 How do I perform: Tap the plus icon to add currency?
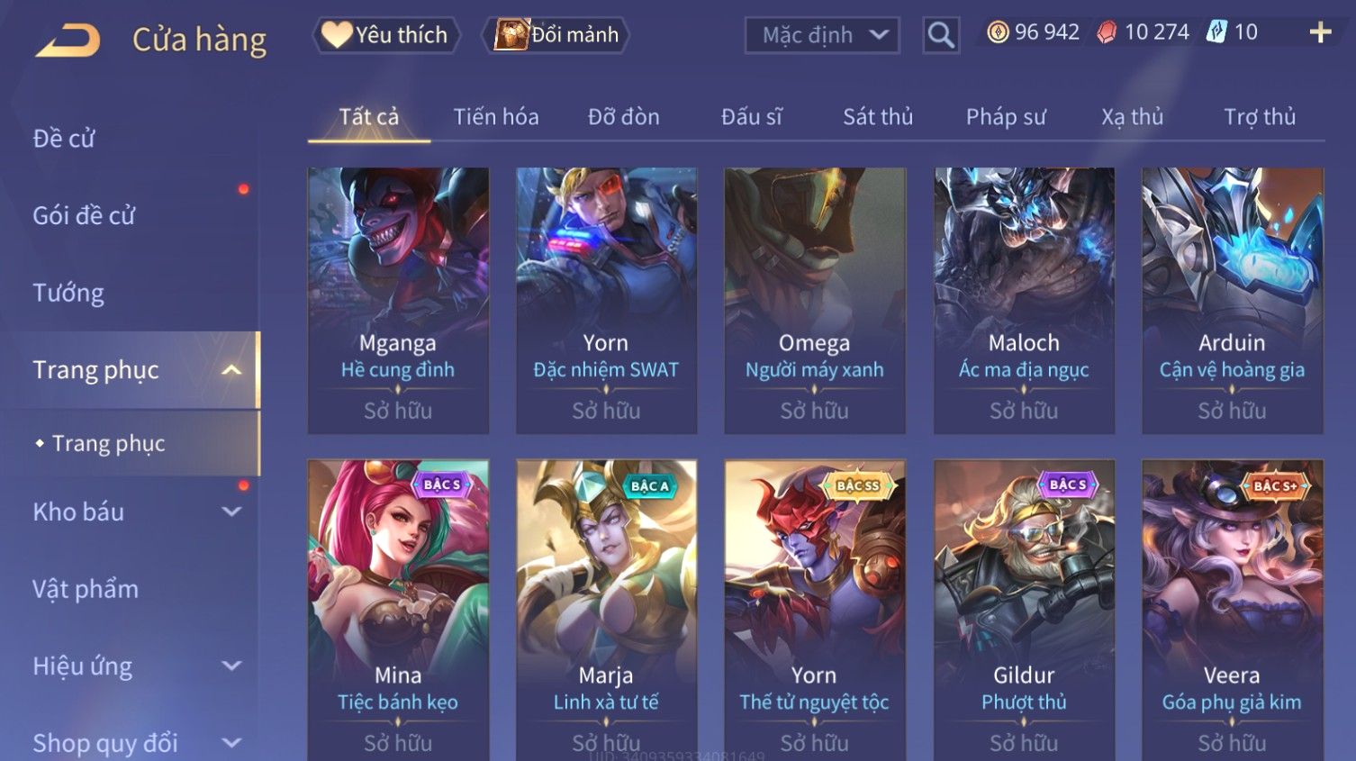point(1320,33)
